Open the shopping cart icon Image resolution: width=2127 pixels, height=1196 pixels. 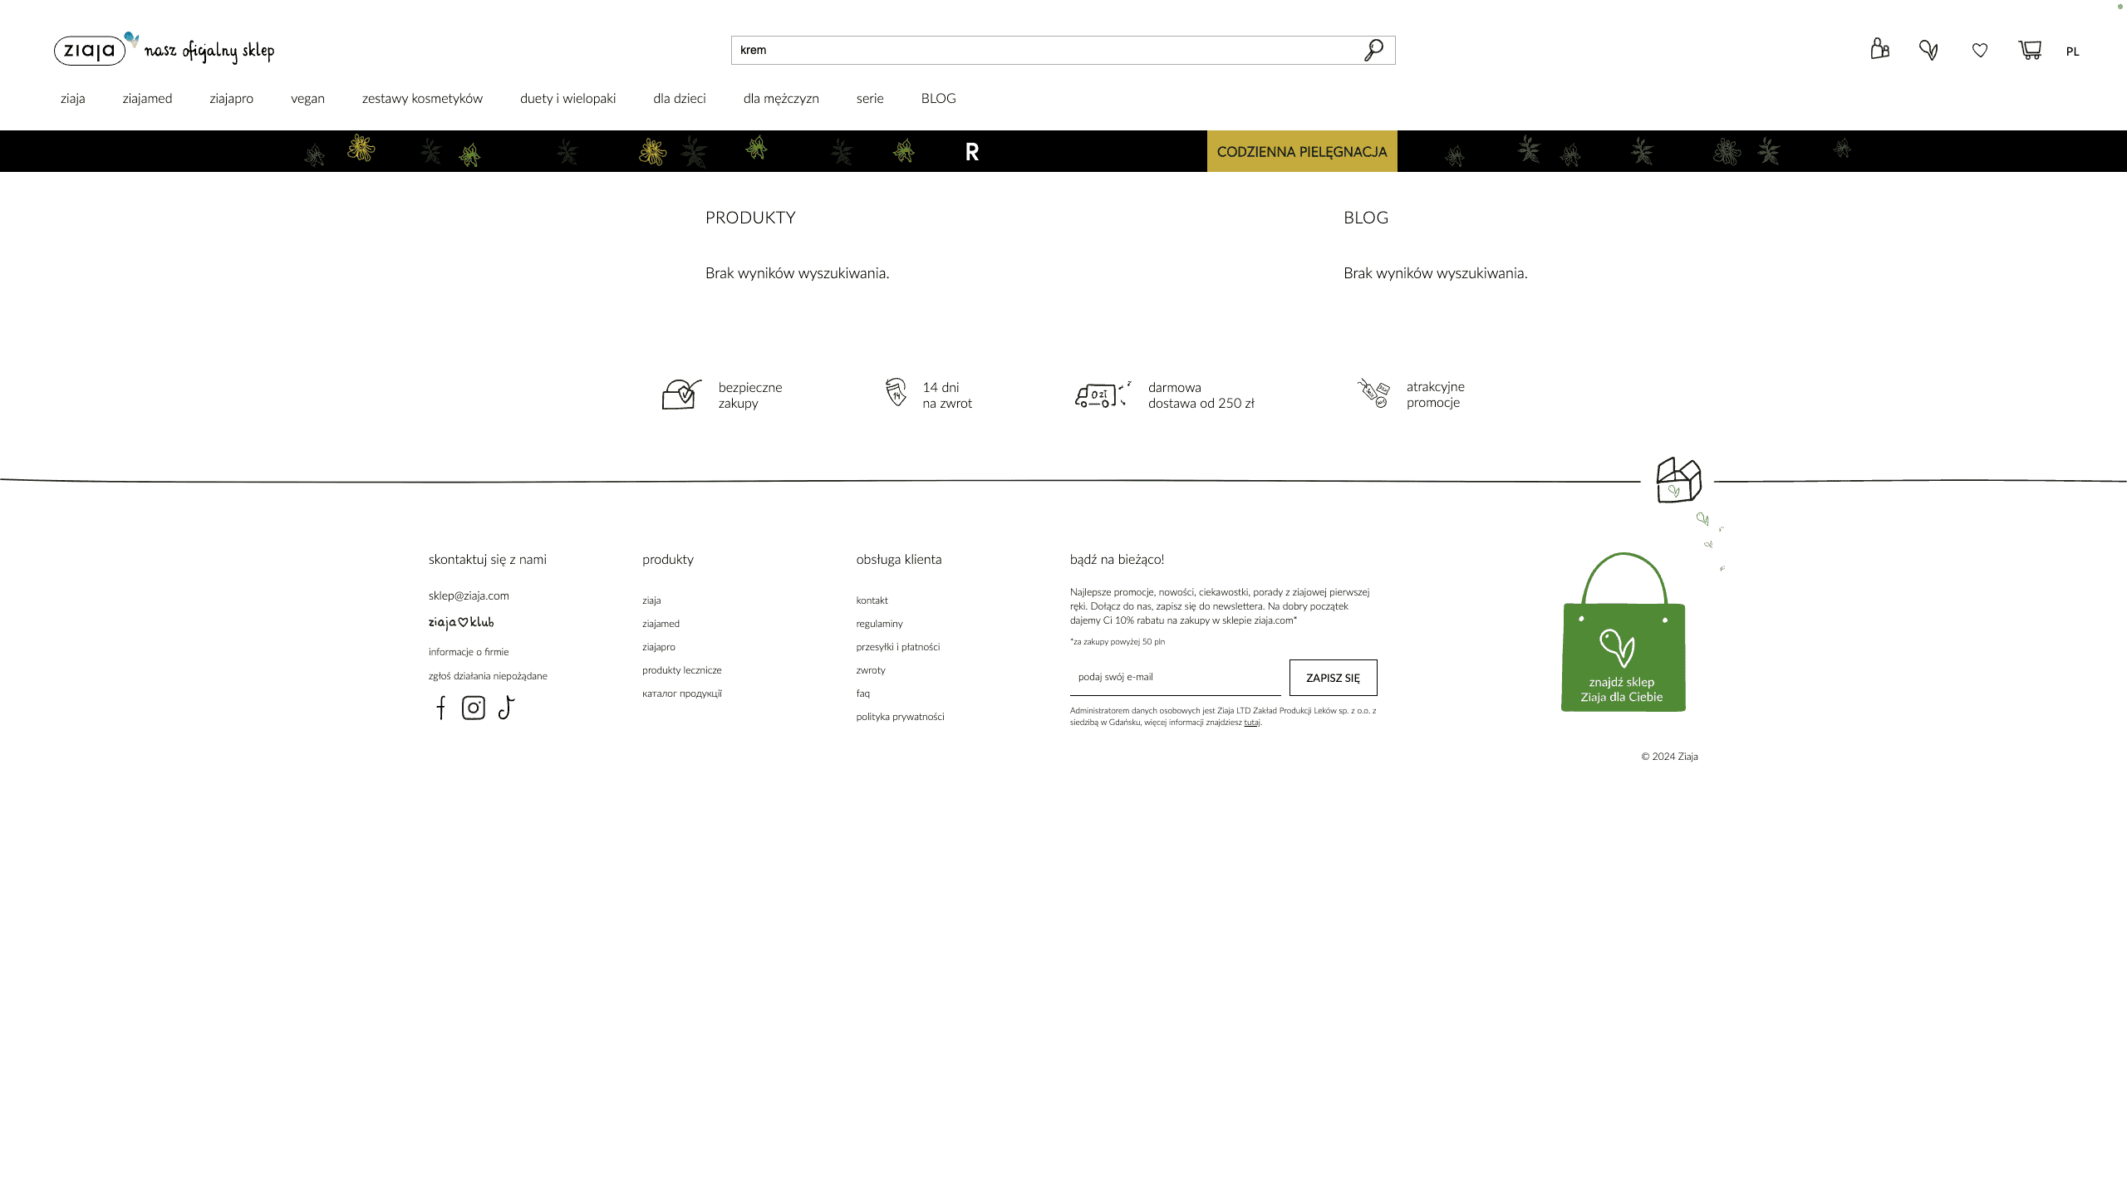point(2030,51)
